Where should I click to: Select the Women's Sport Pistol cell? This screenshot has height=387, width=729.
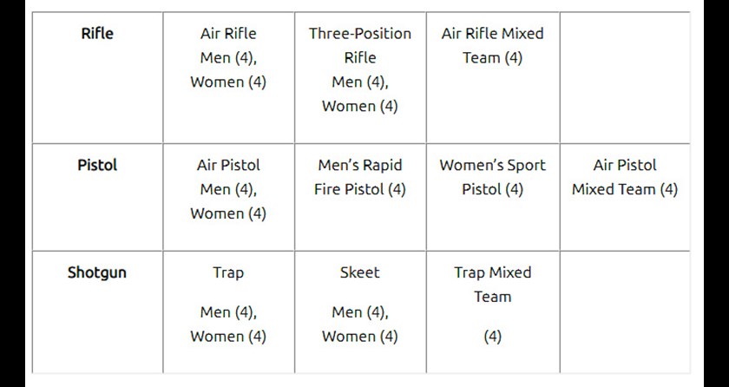tap(493, 198)
